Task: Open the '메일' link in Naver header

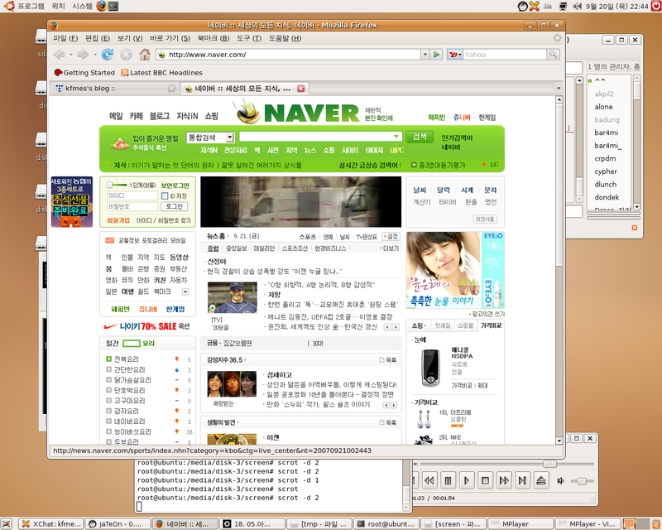Action: click(116, 116)
